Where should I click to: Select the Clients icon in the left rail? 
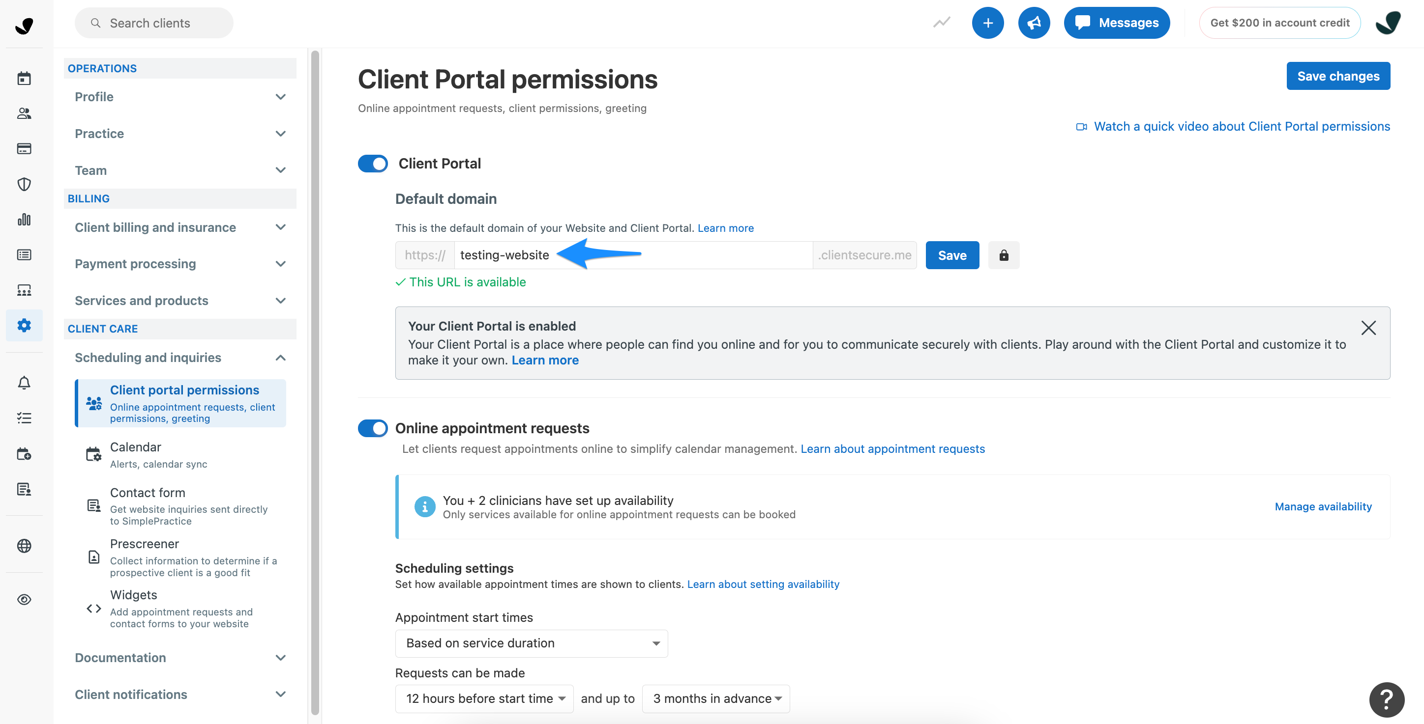(x=24, y=113)
